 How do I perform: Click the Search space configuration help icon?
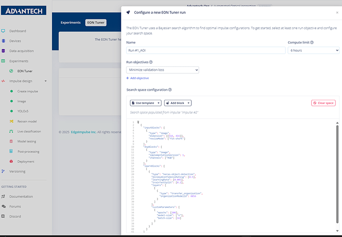click(170, 90)
